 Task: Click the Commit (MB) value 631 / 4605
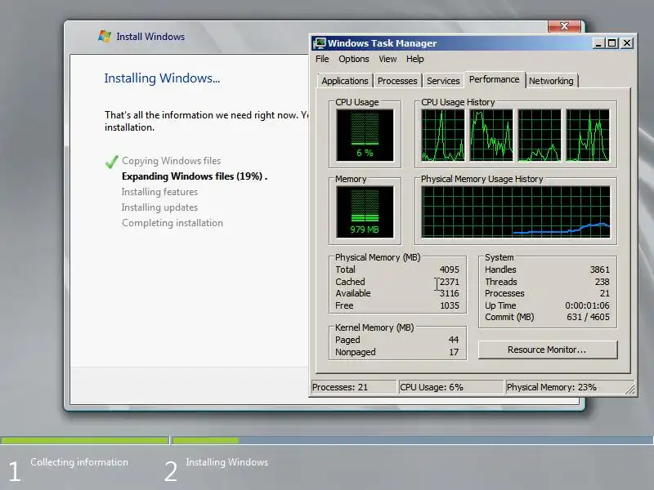click(588, 317)
